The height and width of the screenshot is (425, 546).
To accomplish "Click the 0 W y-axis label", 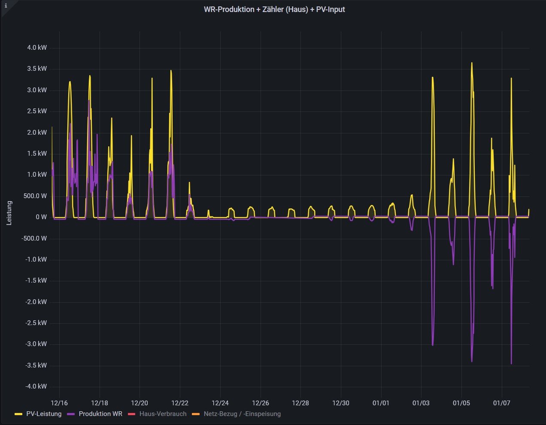I will [41, 217].
